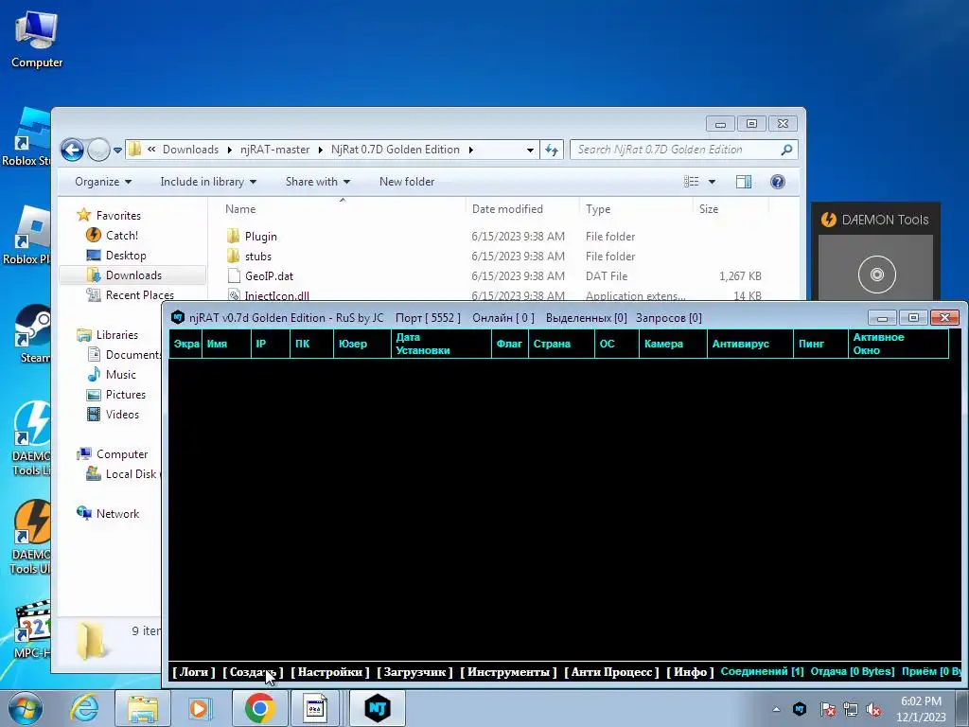
Task: Click the Explorer help question mark icon
Action: (x=778, y=181)
